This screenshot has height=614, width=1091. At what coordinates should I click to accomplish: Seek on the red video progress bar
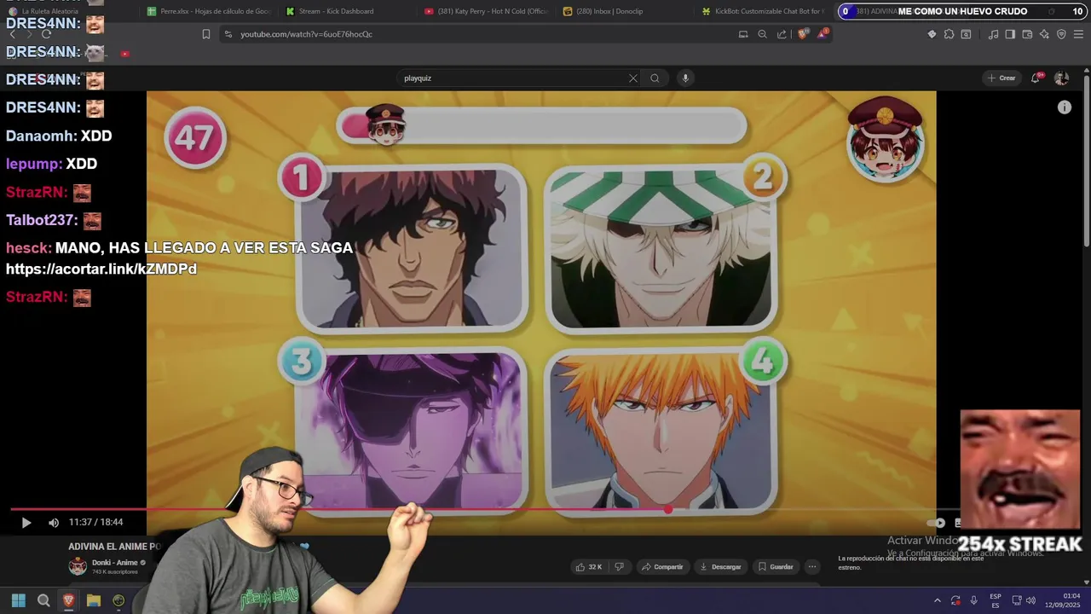(339, 510)
